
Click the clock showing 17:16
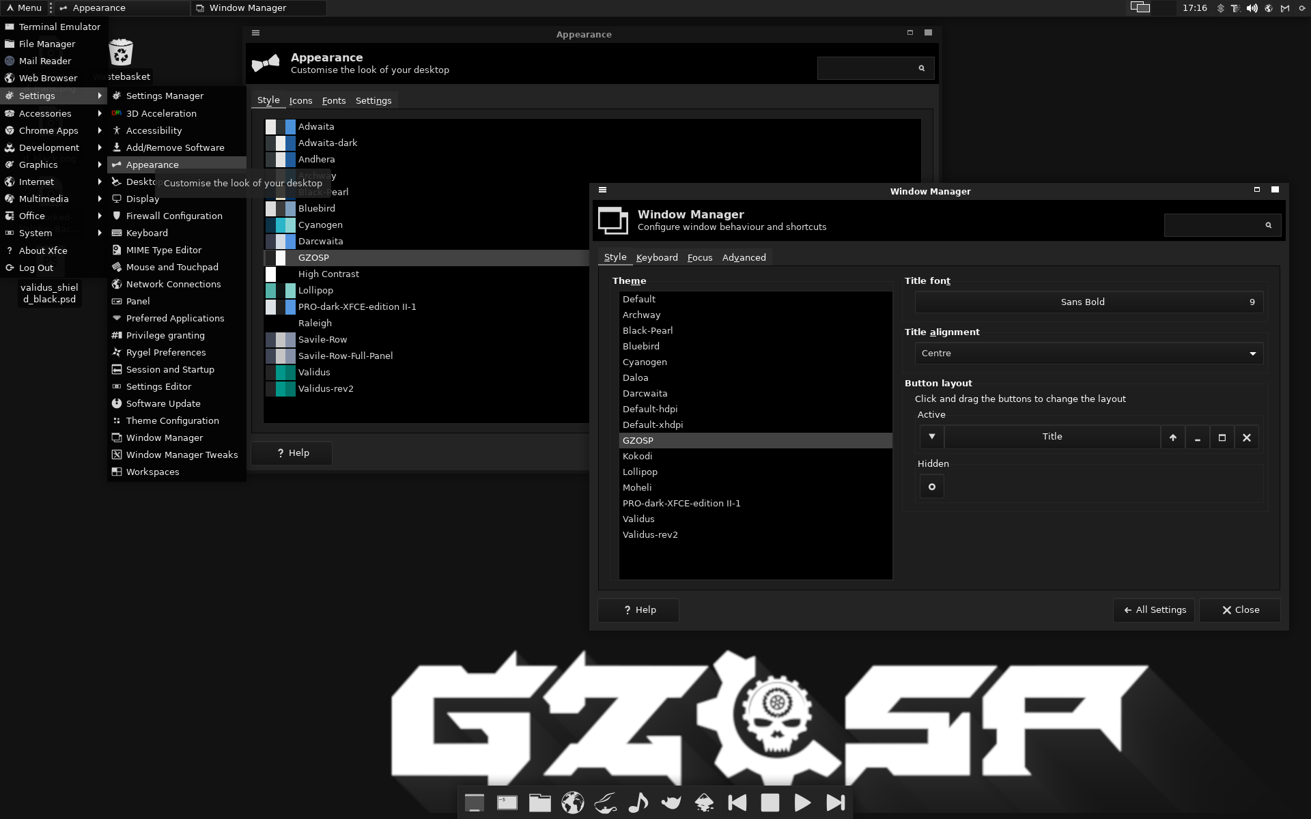[1195, 8]
